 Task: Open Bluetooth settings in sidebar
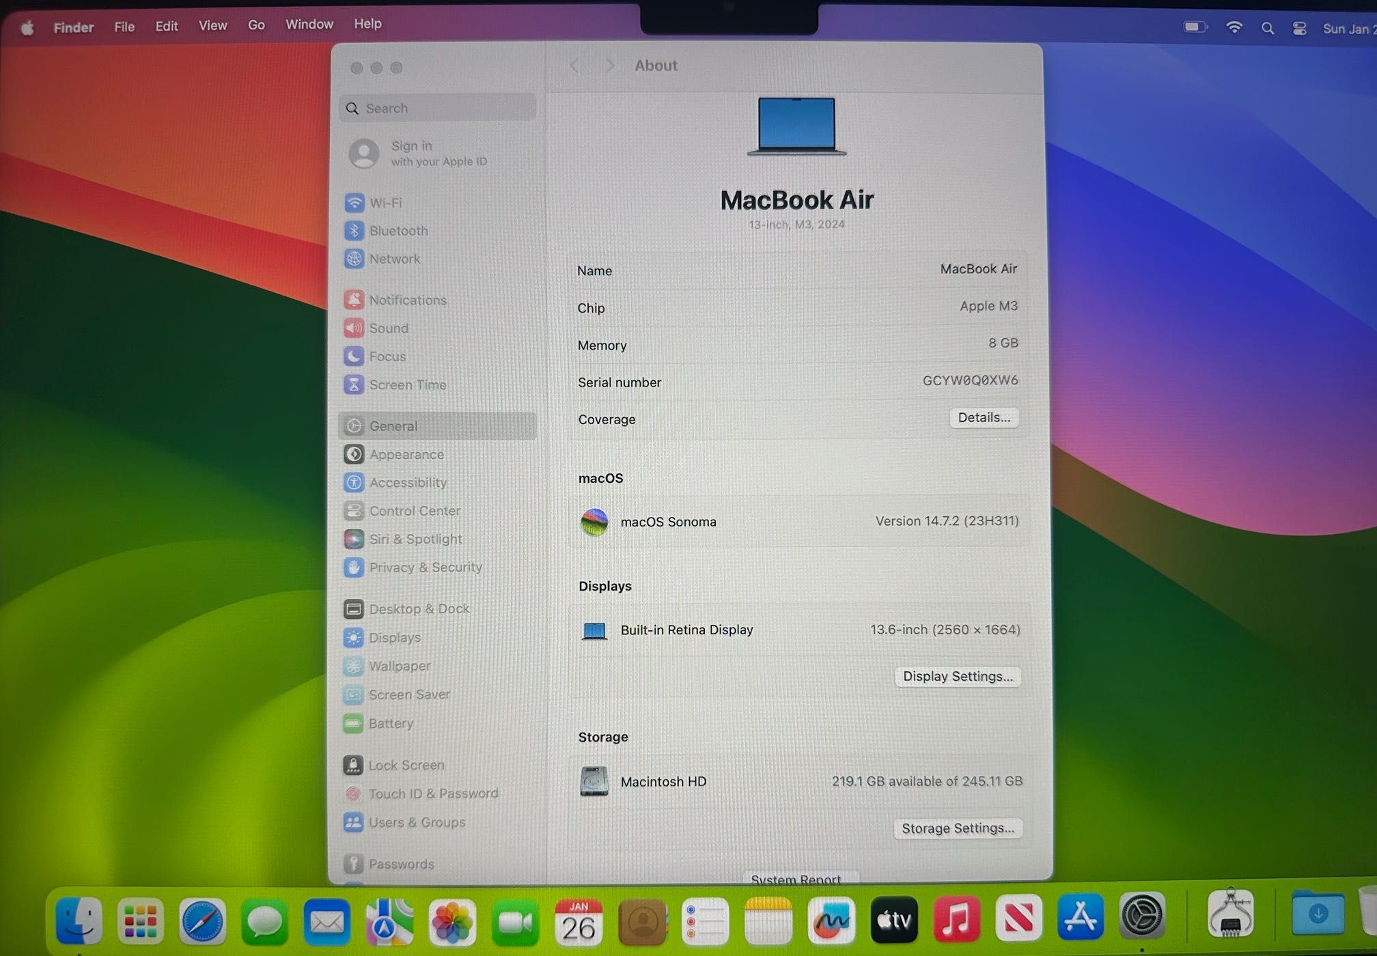tap(386, 231)
